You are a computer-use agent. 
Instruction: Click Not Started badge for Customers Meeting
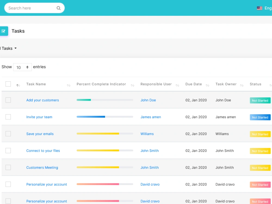pos(260,168)
